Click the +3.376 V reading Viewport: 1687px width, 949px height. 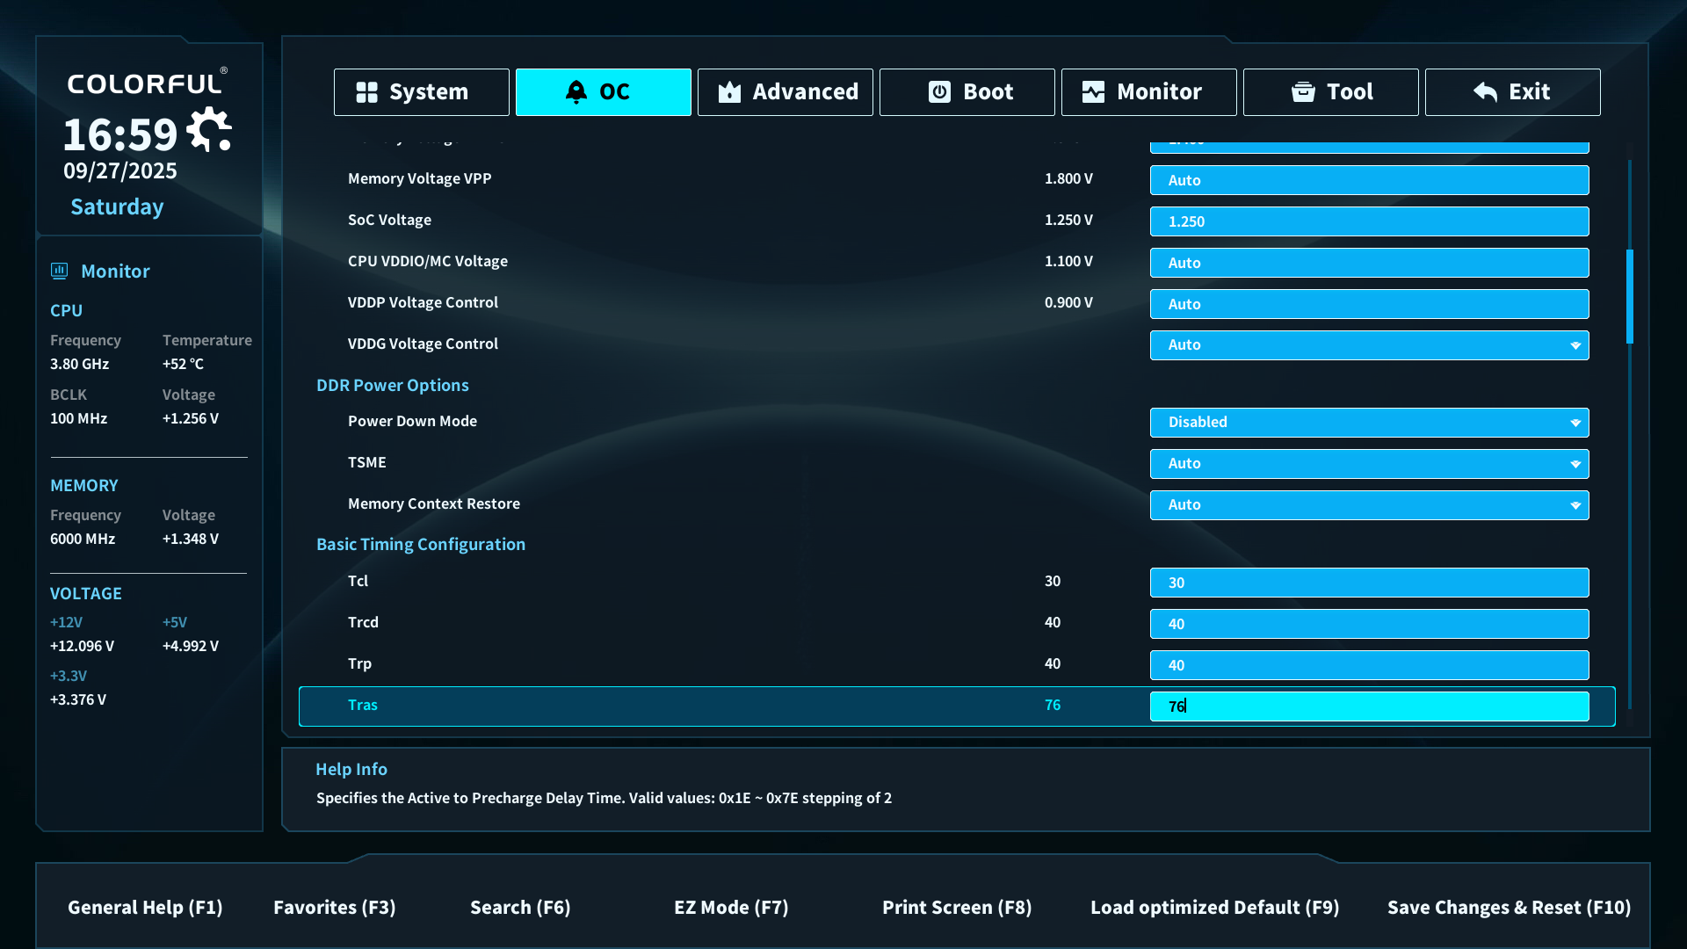tap(78, 699)
